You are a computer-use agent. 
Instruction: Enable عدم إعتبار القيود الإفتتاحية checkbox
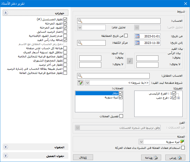65,36
